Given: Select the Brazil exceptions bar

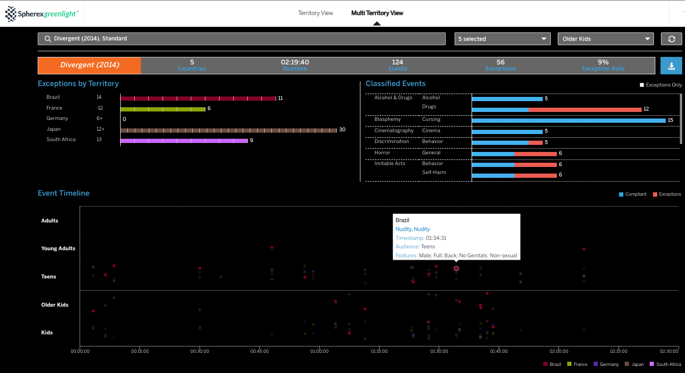Looking at the screenshot, I should click(198, 98).
